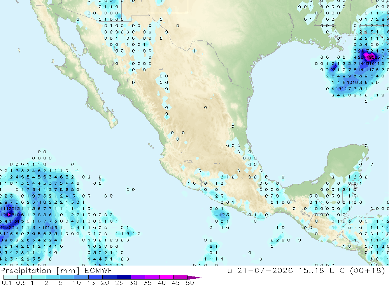Select the 1–2 mm legend color swatch
389x285 pixels.
39,277
